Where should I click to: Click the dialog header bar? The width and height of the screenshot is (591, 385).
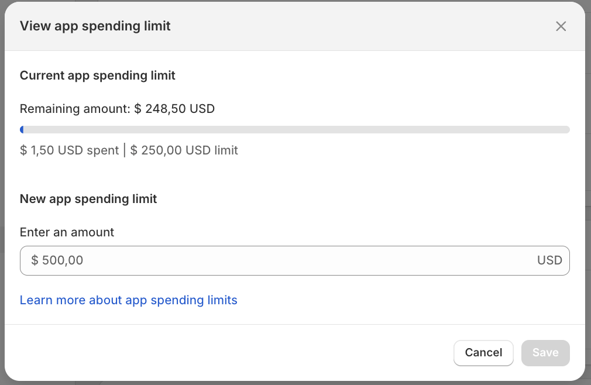coord(293,26)
